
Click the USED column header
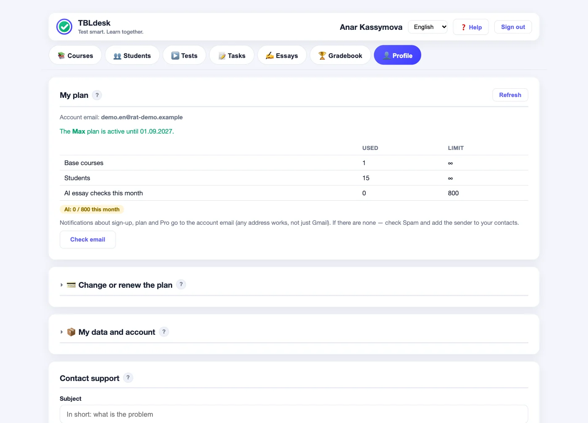(x=370, y=148)
